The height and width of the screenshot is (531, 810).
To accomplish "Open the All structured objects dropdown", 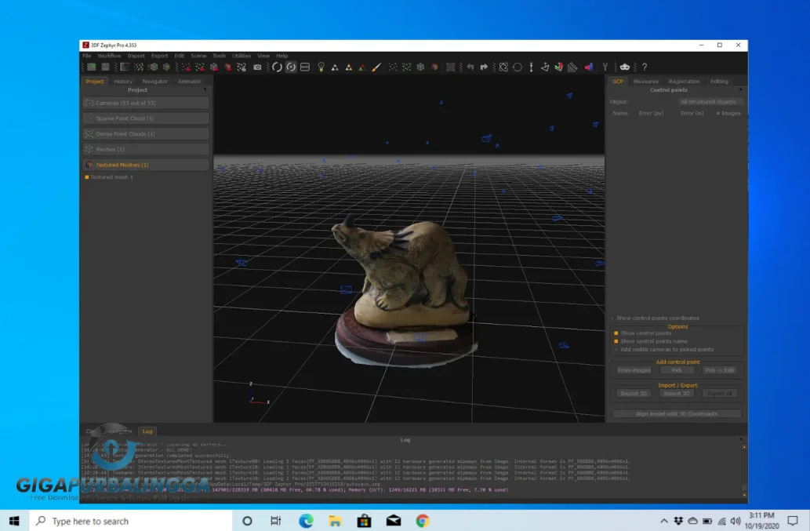I will pos(708,102).
